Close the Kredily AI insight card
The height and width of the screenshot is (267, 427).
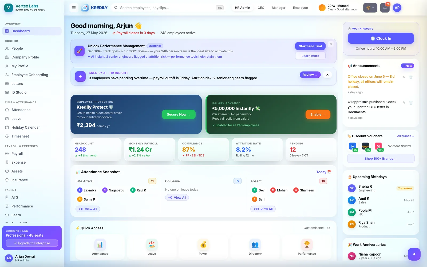click(327, 75)
